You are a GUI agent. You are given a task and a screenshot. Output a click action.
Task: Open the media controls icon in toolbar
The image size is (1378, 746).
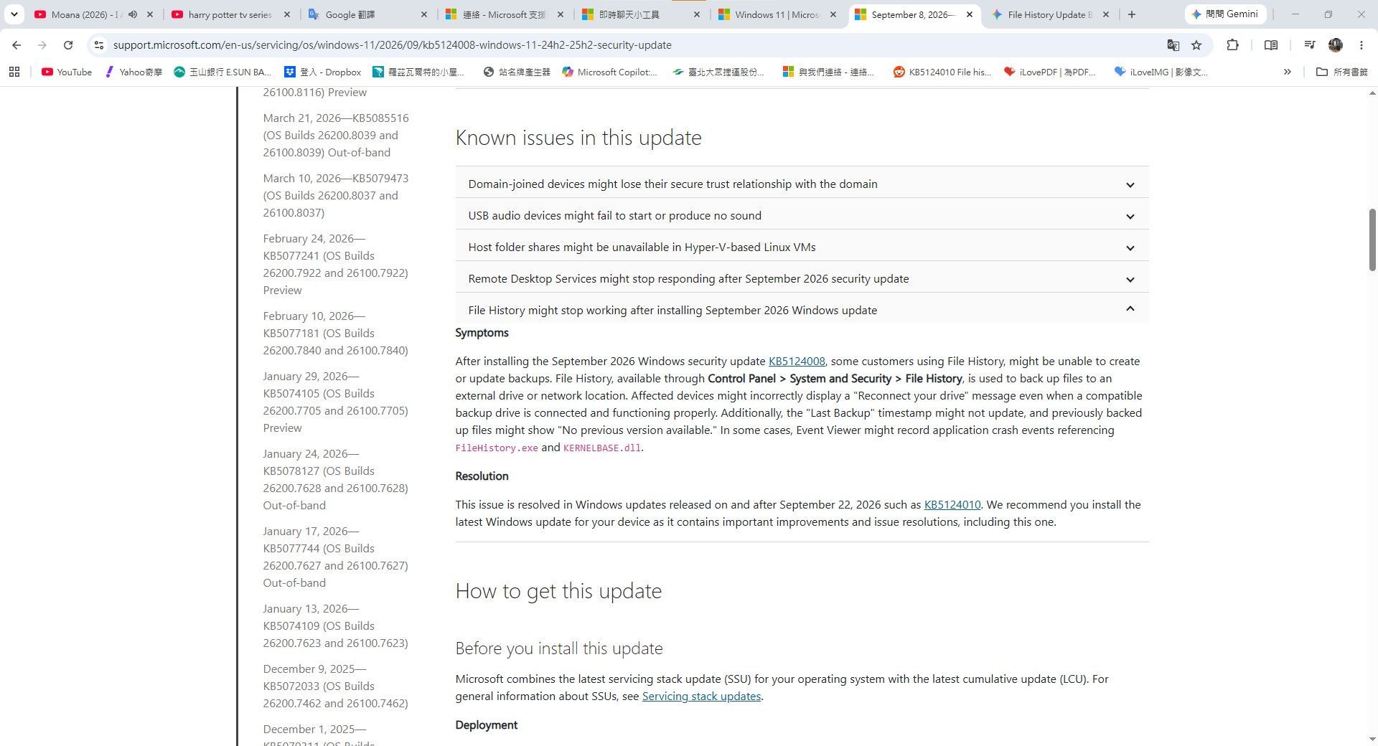tap(1310, 45)
